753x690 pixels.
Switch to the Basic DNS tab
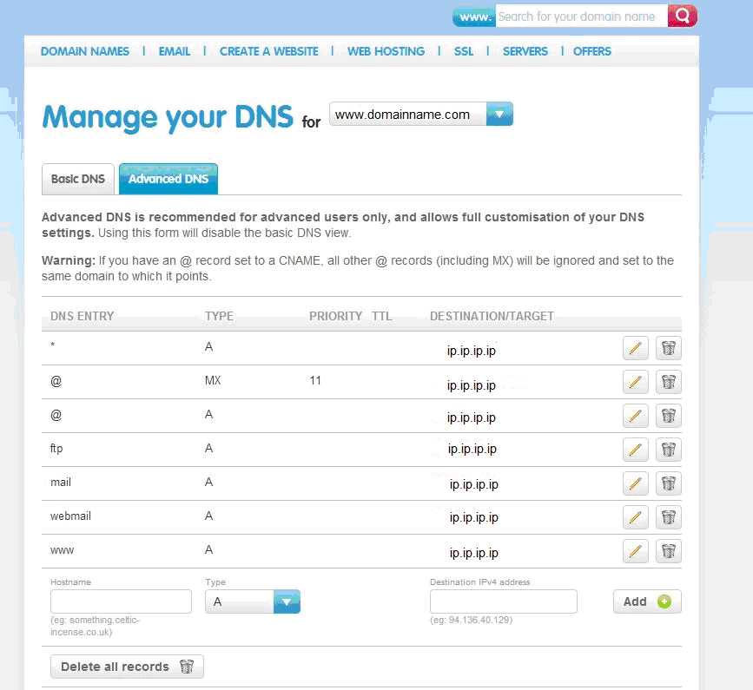point(78,179)
